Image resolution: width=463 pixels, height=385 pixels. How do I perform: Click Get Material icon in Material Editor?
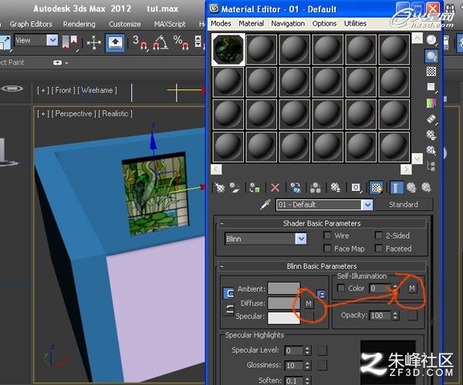coord(220,188)
